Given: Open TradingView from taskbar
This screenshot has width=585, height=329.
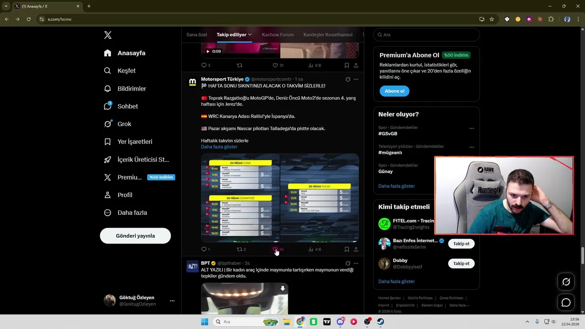Looking at the screenshot, I should pyautogui.click(x=327, y=322).
